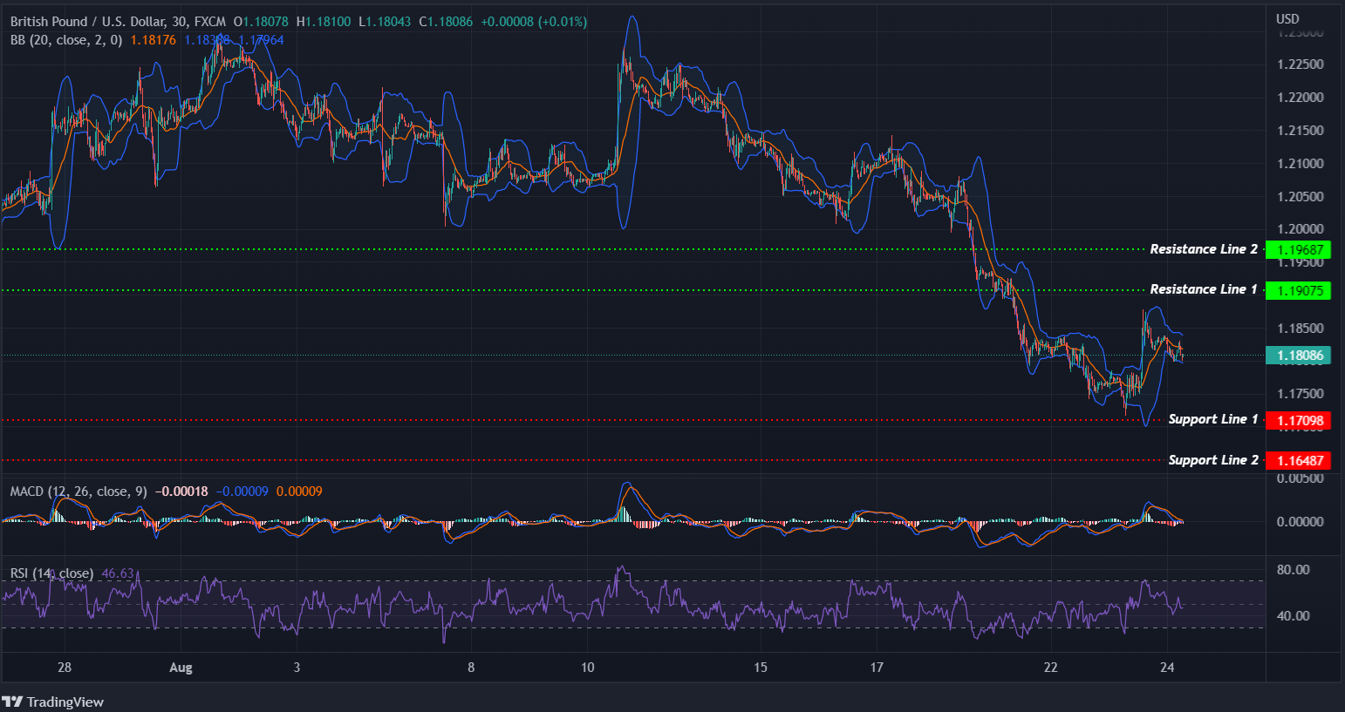Click the Resistance Line 1 price label 1.19075

[x=1299, y=290]
